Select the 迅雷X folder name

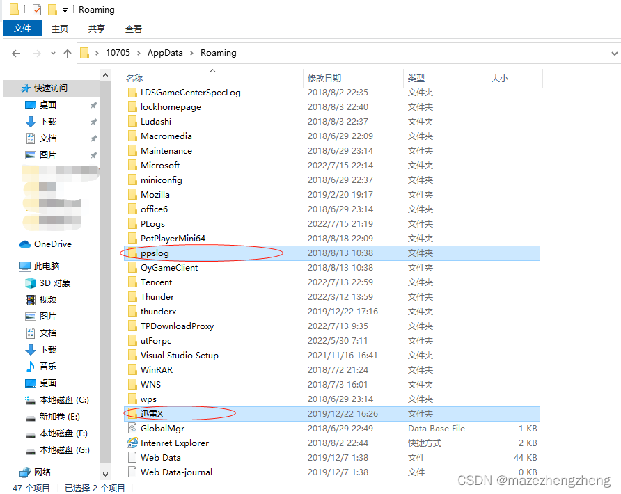tap(152, 414)
